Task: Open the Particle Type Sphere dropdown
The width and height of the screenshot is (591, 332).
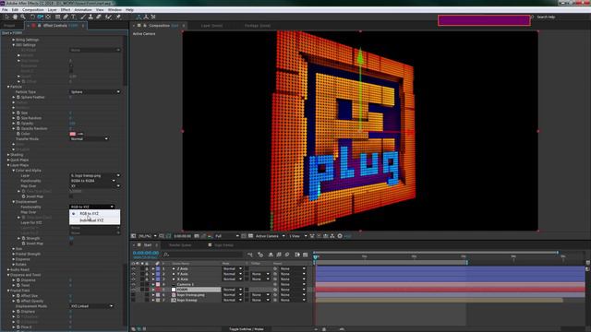Action: 95,92
